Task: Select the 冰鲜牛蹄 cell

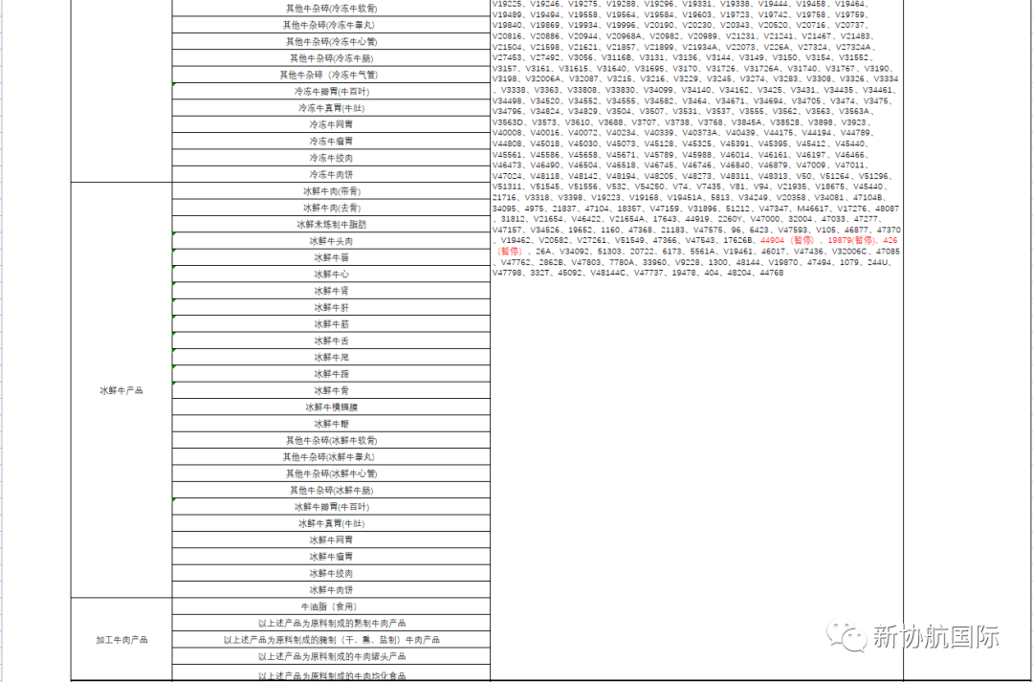Action: point(331,374)
